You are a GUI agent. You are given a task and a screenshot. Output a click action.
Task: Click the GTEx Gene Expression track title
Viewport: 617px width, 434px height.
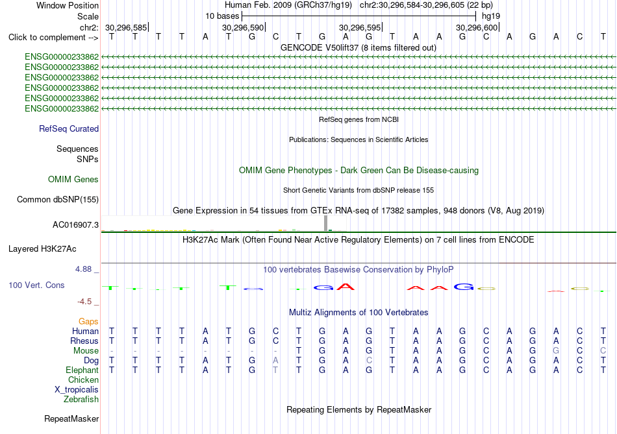click(359, 210)
